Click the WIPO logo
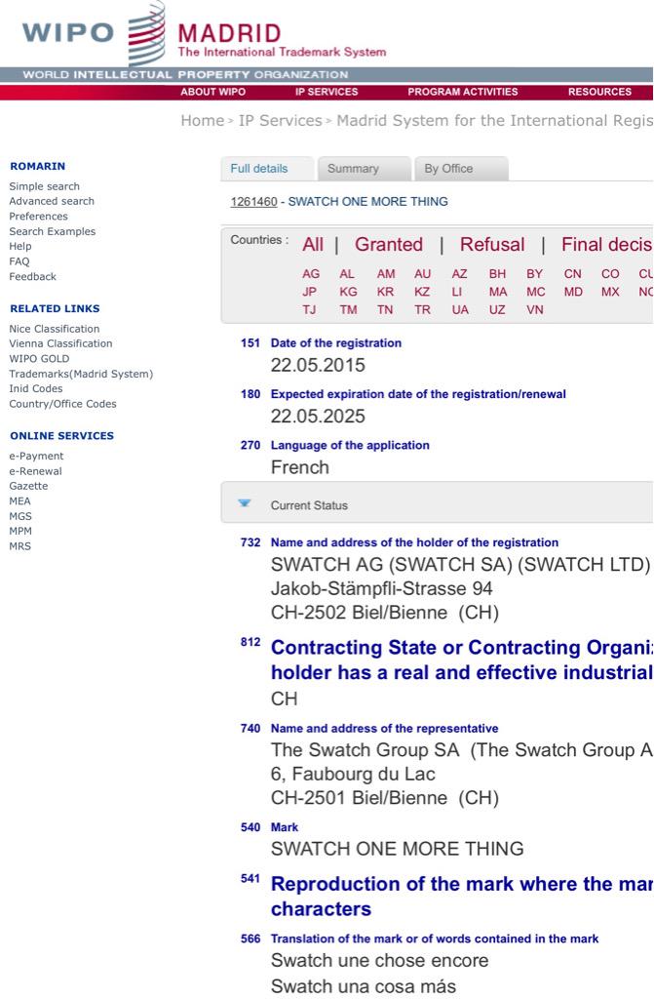 click(94, 32)
